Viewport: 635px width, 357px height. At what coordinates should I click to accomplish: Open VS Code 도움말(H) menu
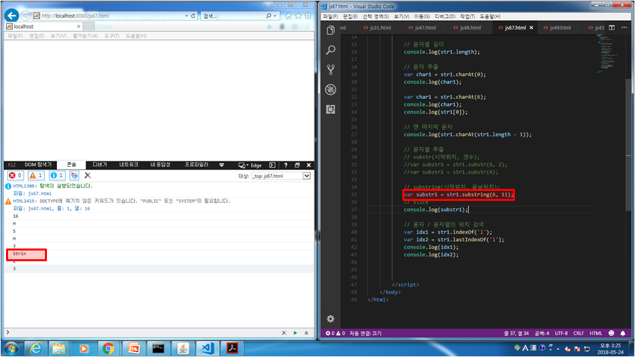tap(490, 16)
